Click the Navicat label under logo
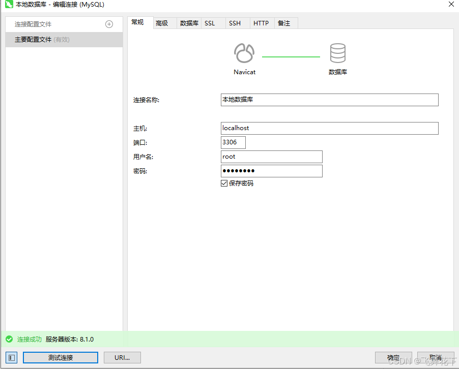Viewport: 459px width, 369px height. 244,72
